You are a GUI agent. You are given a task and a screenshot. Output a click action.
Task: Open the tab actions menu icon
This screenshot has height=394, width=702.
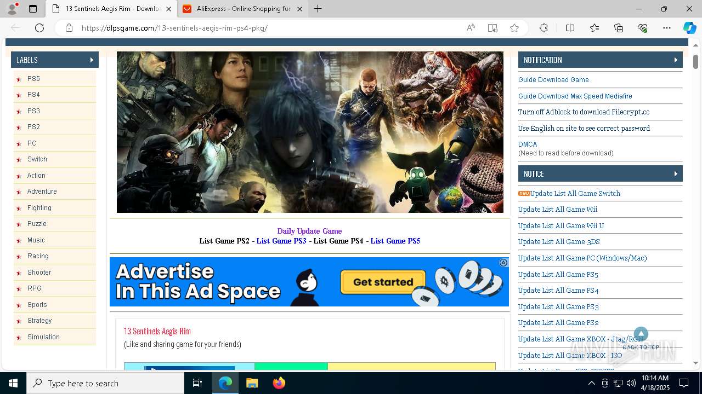click(33, 9)
